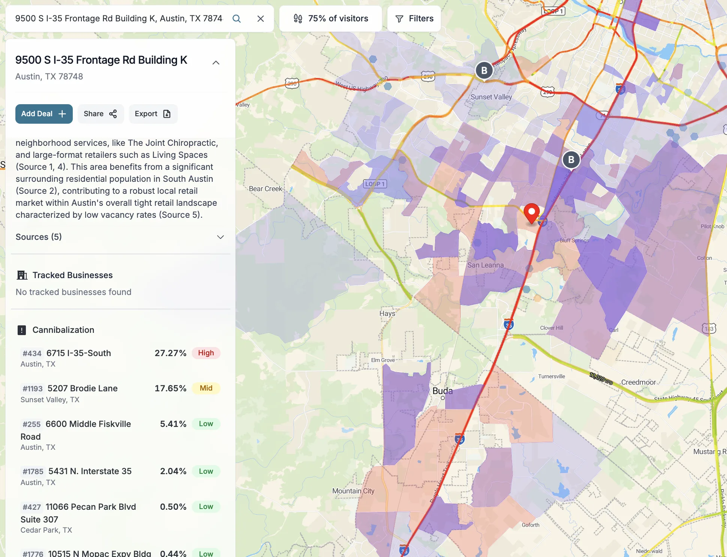Open the Filters panel
The image size is (727, 557).
pyautogui.click(x=414, y=19)
